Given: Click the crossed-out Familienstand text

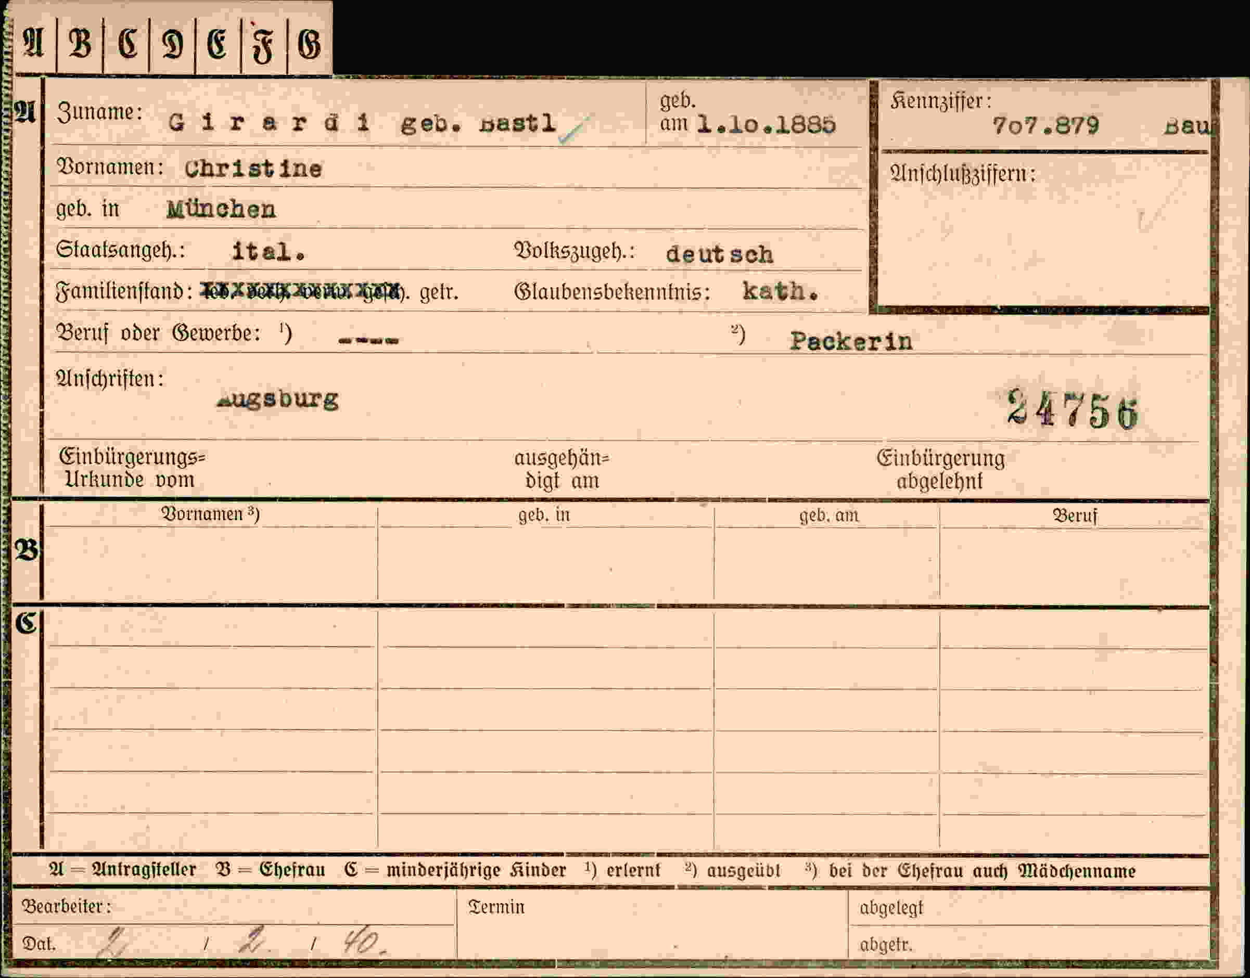Looking at the screenshot, I should pyautogui.click(x=300, y=291).
